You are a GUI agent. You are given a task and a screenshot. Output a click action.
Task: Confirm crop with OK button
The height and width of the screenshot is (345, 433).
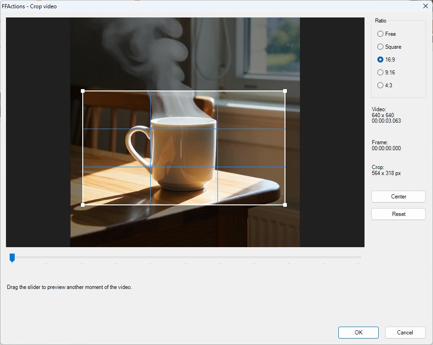[358, 332]
